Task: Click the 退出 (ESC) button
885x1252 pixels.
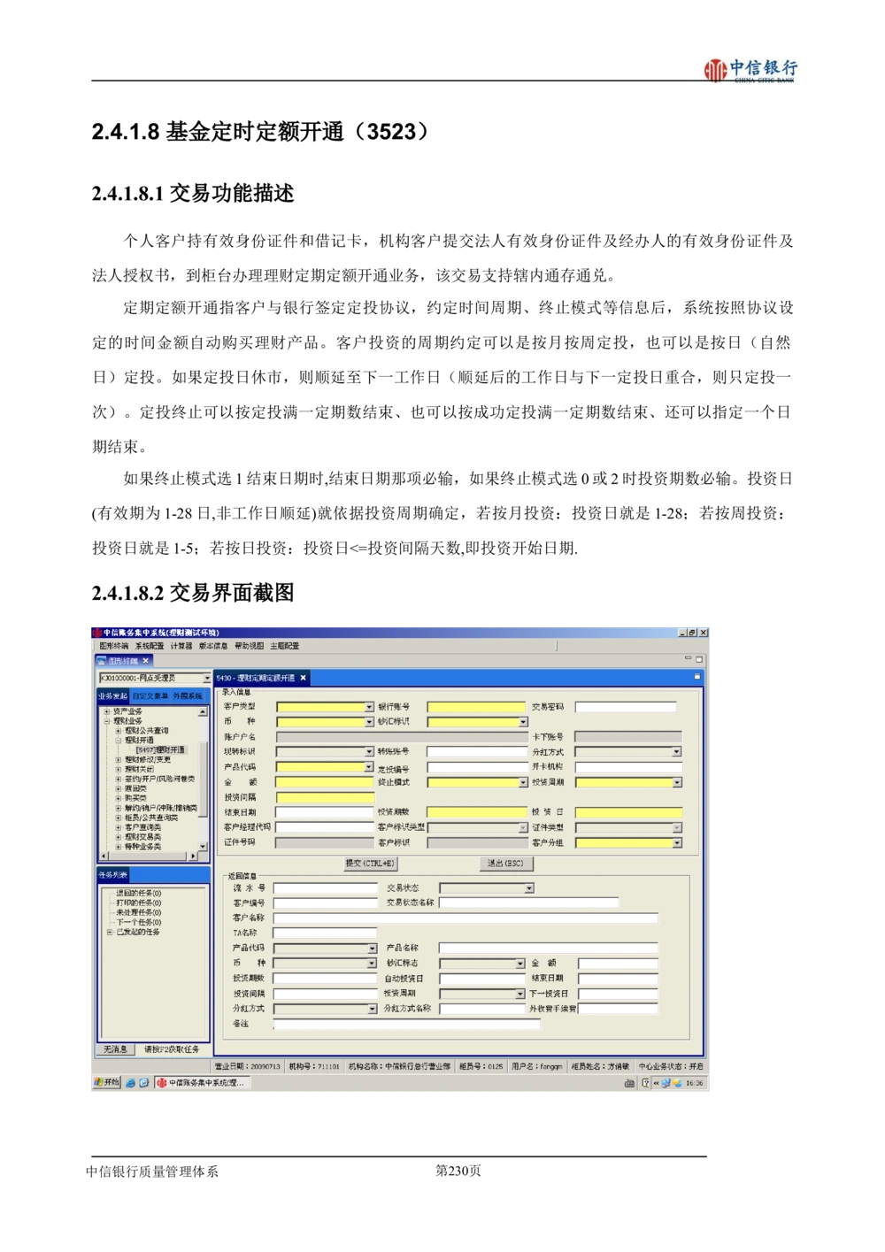Action: point(505,864)
